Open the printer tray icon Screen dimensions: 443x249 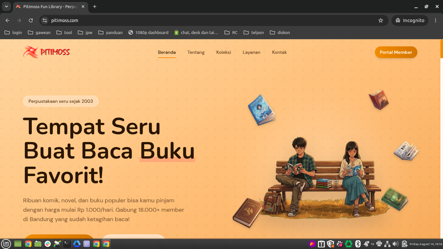tap(379, 244)
